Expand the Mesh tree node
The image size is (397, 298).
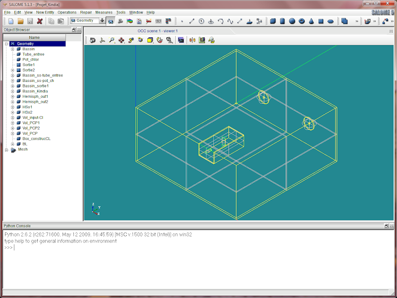tap(6, 149)
